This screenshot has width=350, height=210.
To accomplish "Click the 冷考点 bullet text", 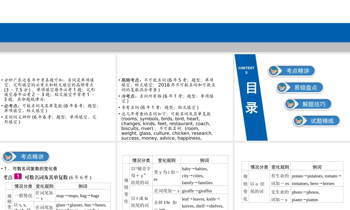I will 167,98.
